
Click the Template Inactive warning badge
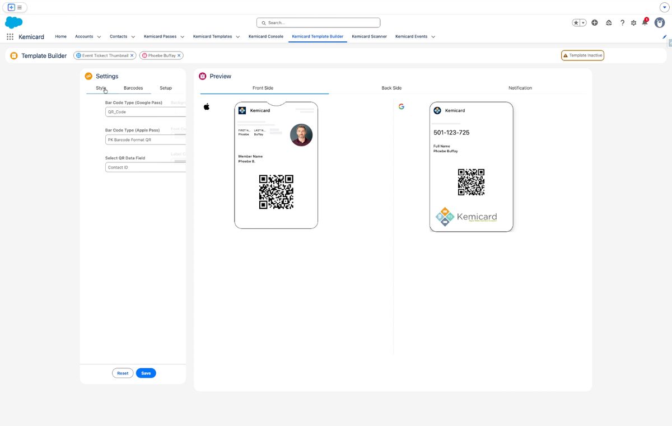[x=582, y=55]
